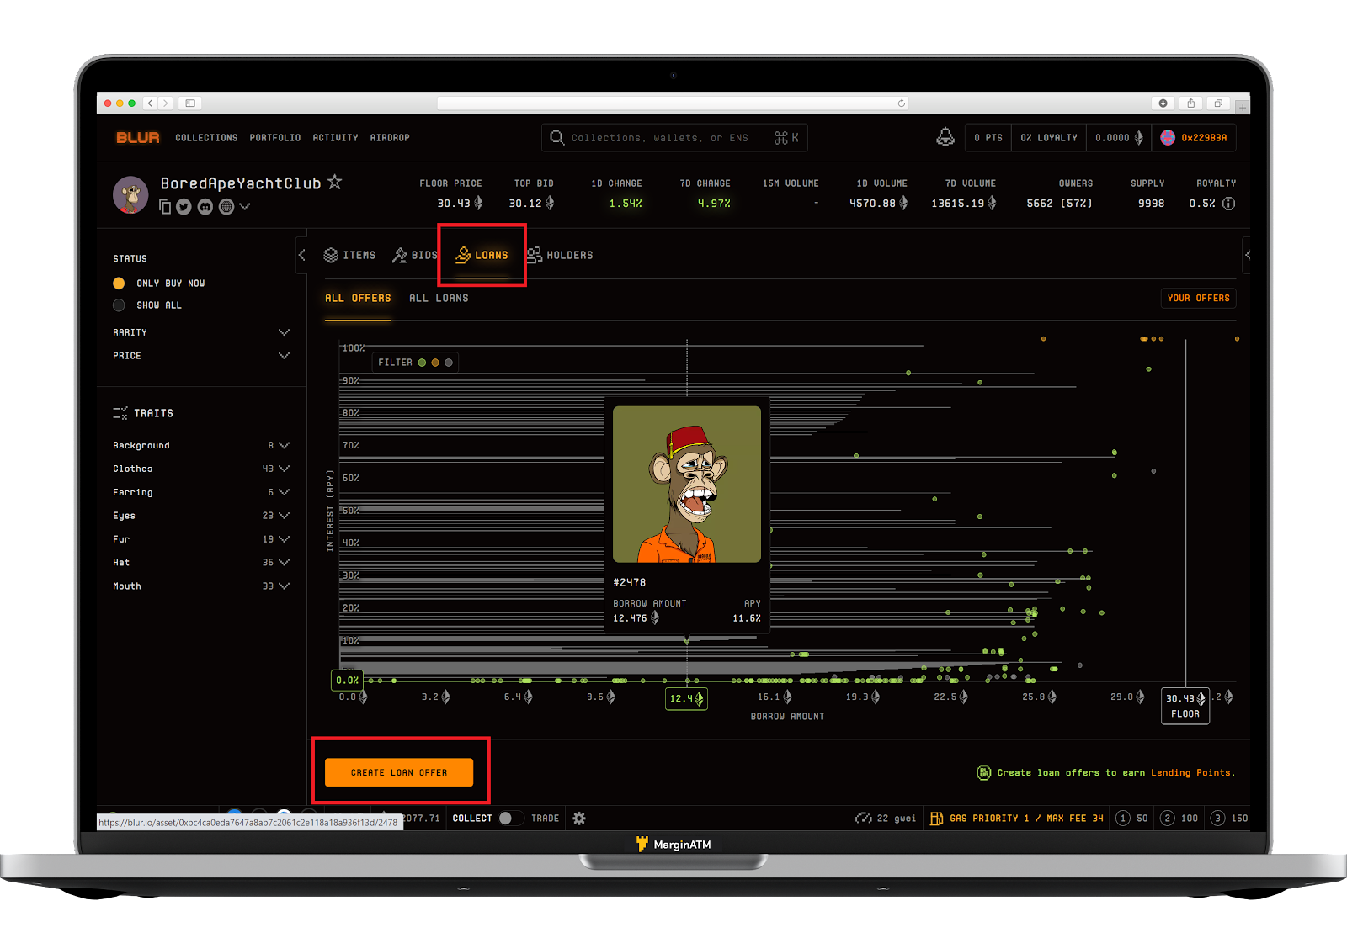Click the collections search field
This screenshot has width=1347, height=938.
coord(674,137)
